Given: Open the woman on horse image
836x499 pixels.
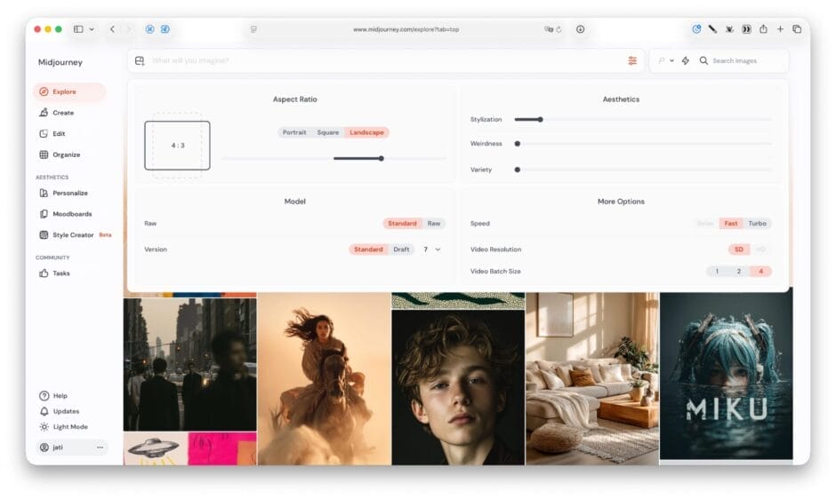Looking at the screenshot, I should (324, 378).
